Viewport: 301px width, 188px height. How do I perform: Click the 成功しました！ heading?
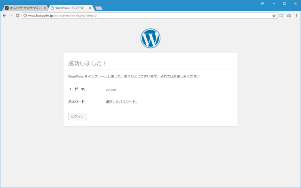coord(87,63)
